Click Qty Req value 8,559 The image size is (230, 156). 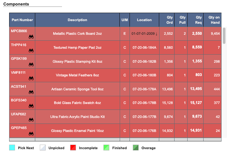pyautogui.click(x=197, y=47)
